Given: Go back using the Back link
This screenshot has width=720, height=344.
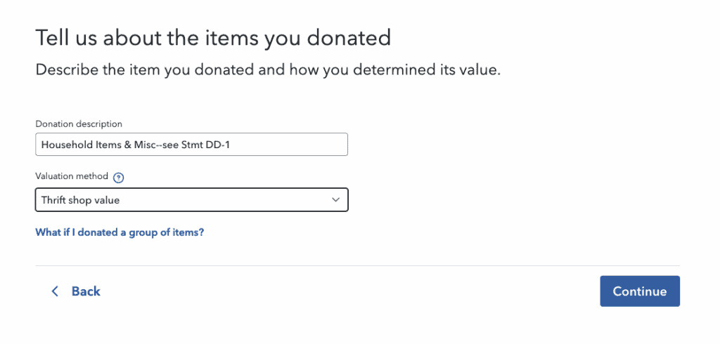Looking at the screenshot, I should pos(76,291).
